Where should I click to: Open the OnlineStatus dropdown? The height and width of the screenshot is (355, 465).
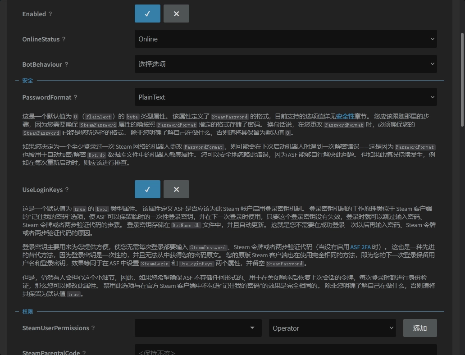click(x=286, y=39)
